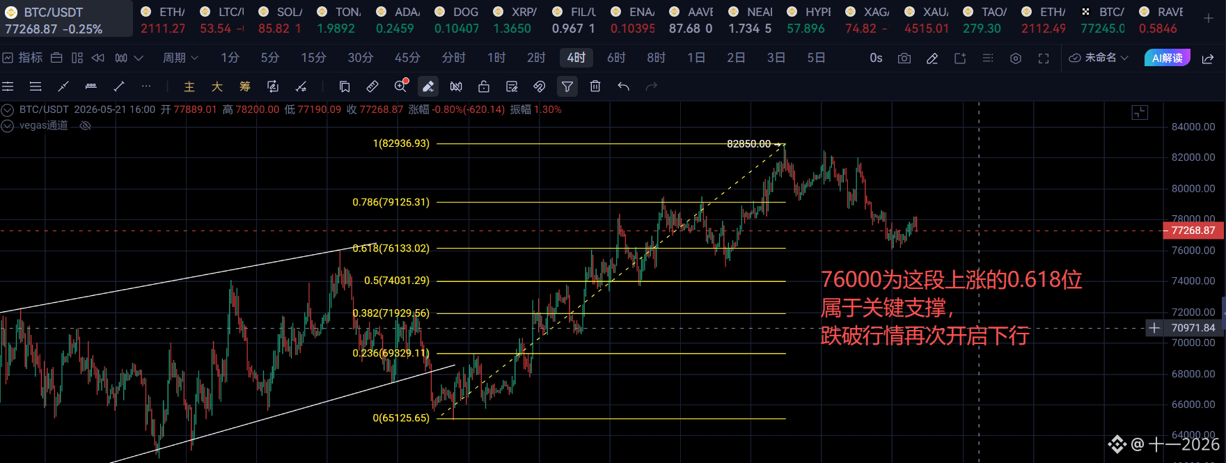
Task: Click the plus button on price axis
Action: [1154, 328]
